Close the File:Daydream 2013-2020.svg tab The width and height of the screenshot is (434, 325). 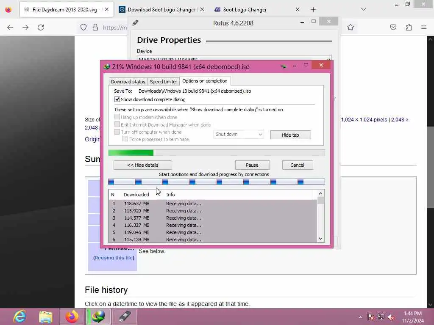coord(107,9)
